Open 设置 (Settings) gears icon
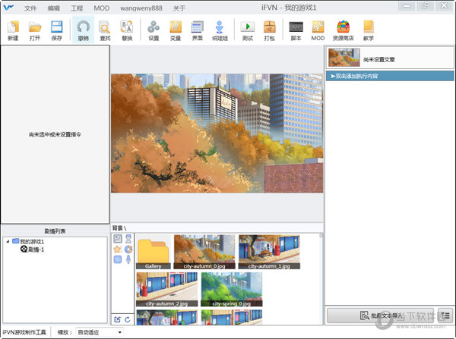The width and height of the screenshot is (456, 339). (154, 30)
